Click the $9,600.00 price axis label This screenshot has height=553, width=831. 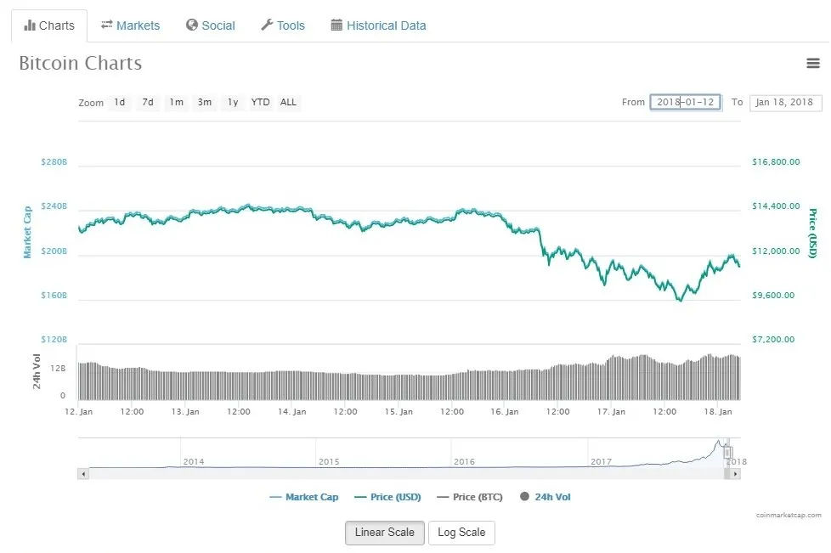[x=773, y=295]
